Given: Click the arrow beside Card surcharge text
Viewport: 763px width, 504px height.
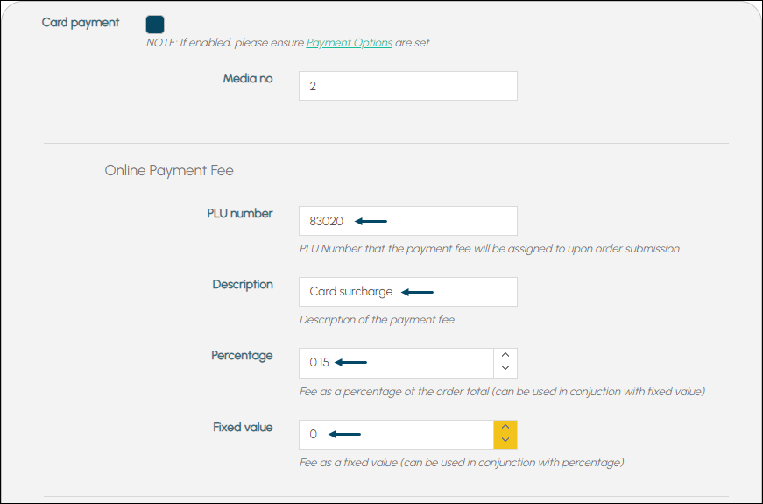Looking at the screenshot, I should [417, 292].
